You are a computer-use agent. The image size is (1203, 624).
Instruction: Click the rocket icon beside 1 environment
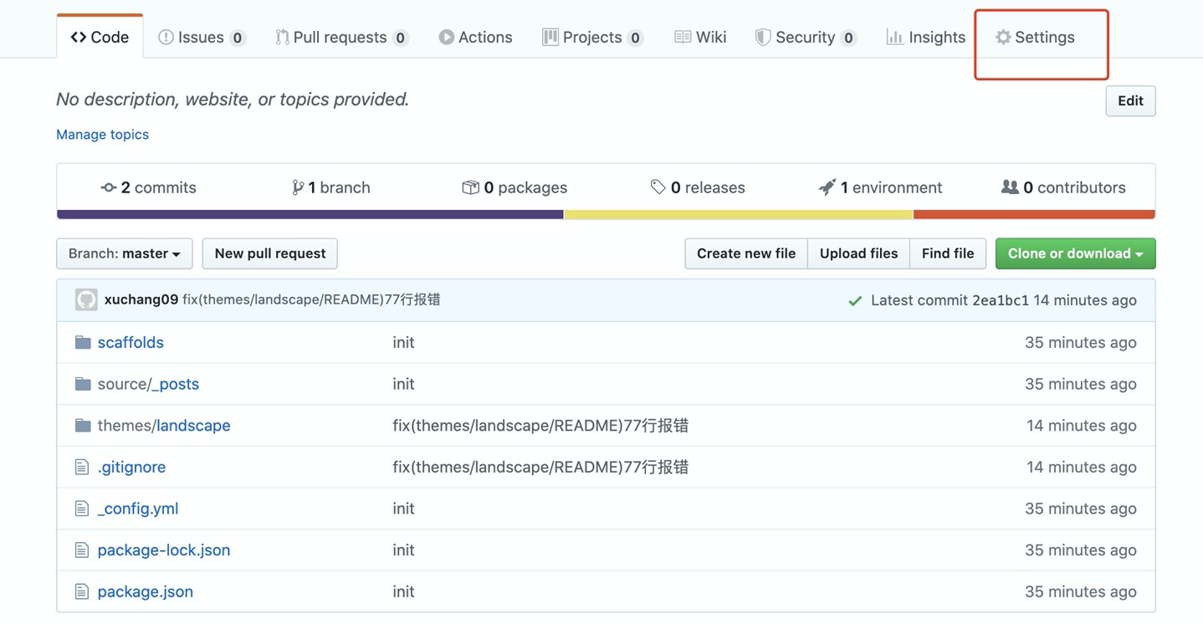[x=827, y=187]
